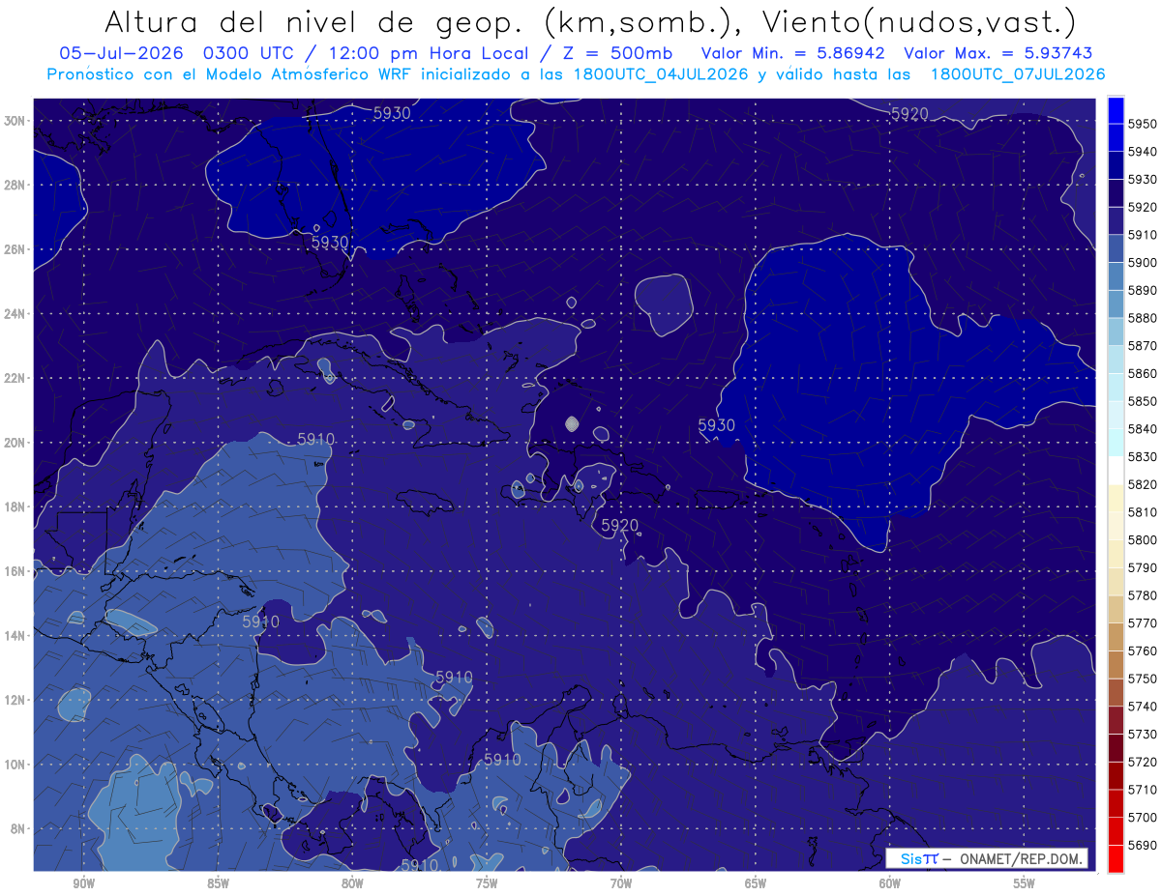Click the 5940 legend value
The width and height of the screenshot is (1161, 896).
point(1143,152)
